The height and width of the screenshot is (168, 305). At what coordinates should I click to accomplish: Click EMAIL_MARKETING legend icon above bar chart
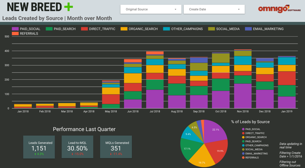pos(248,29)
